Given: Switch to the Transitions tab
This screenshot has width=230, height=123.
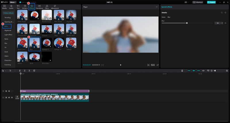Looking at the screenshot, I should pos(39,7).
